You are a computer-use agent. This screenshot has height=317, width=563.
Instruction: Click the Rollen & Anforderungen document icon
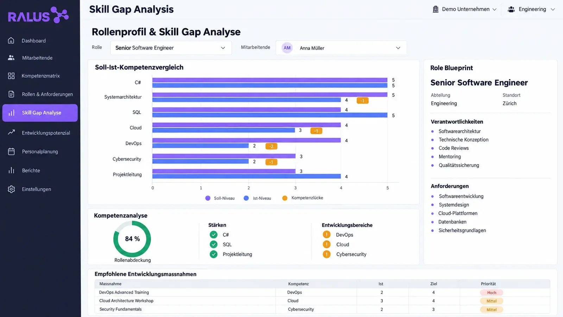click(11, 94)
